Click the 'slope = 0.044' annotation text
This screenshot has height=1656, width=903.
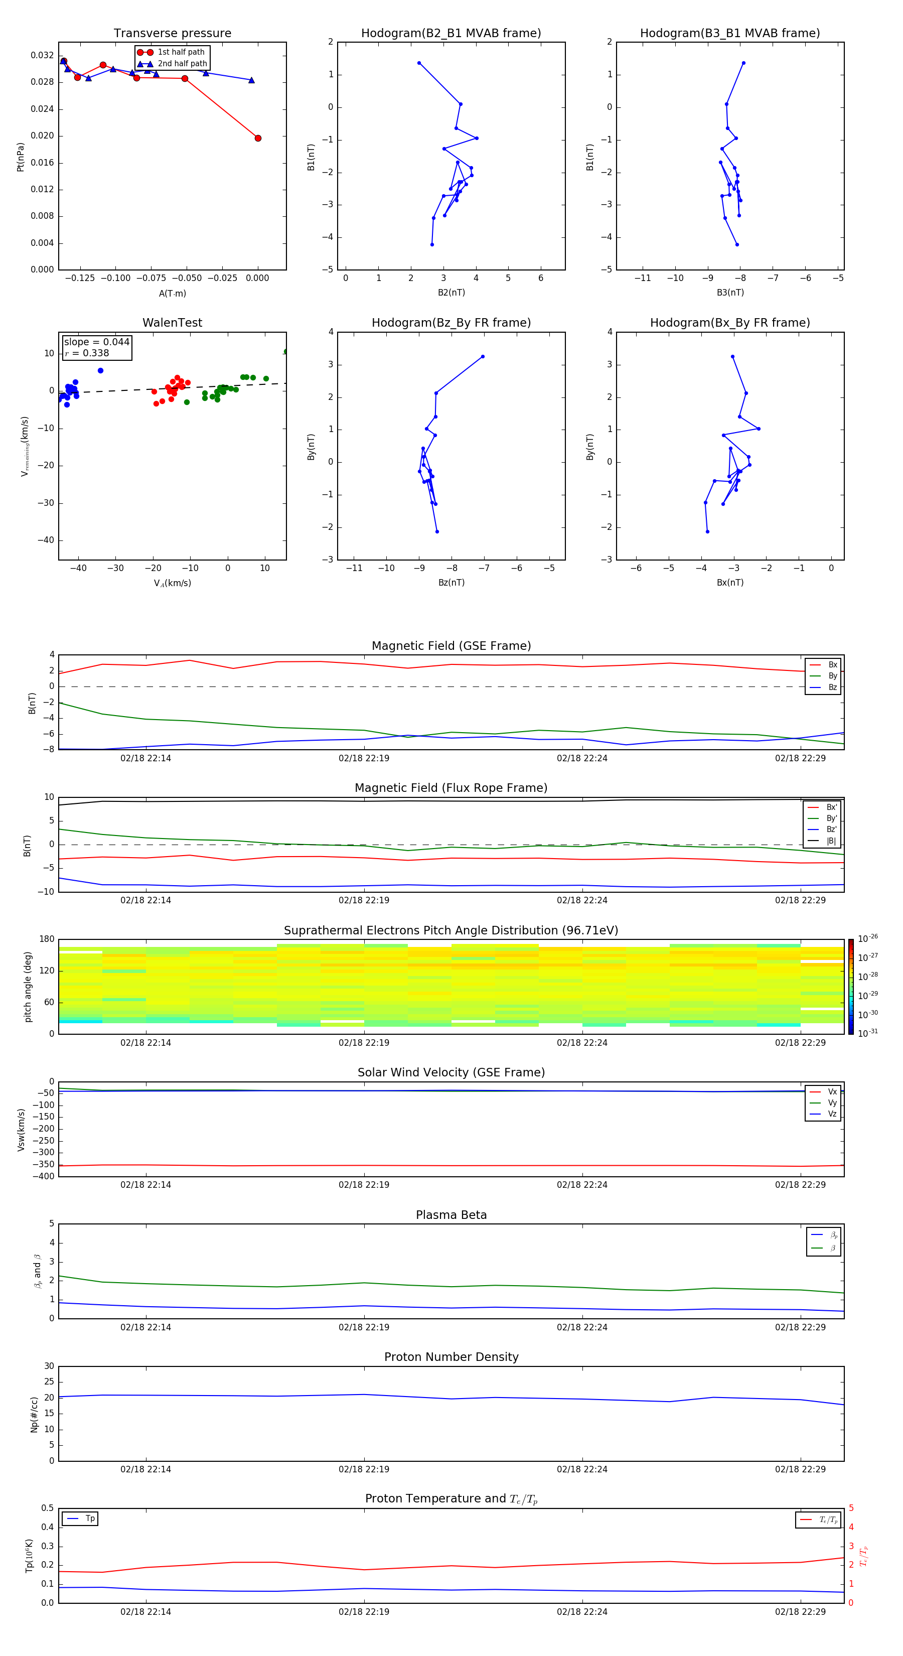pos(96,342)
